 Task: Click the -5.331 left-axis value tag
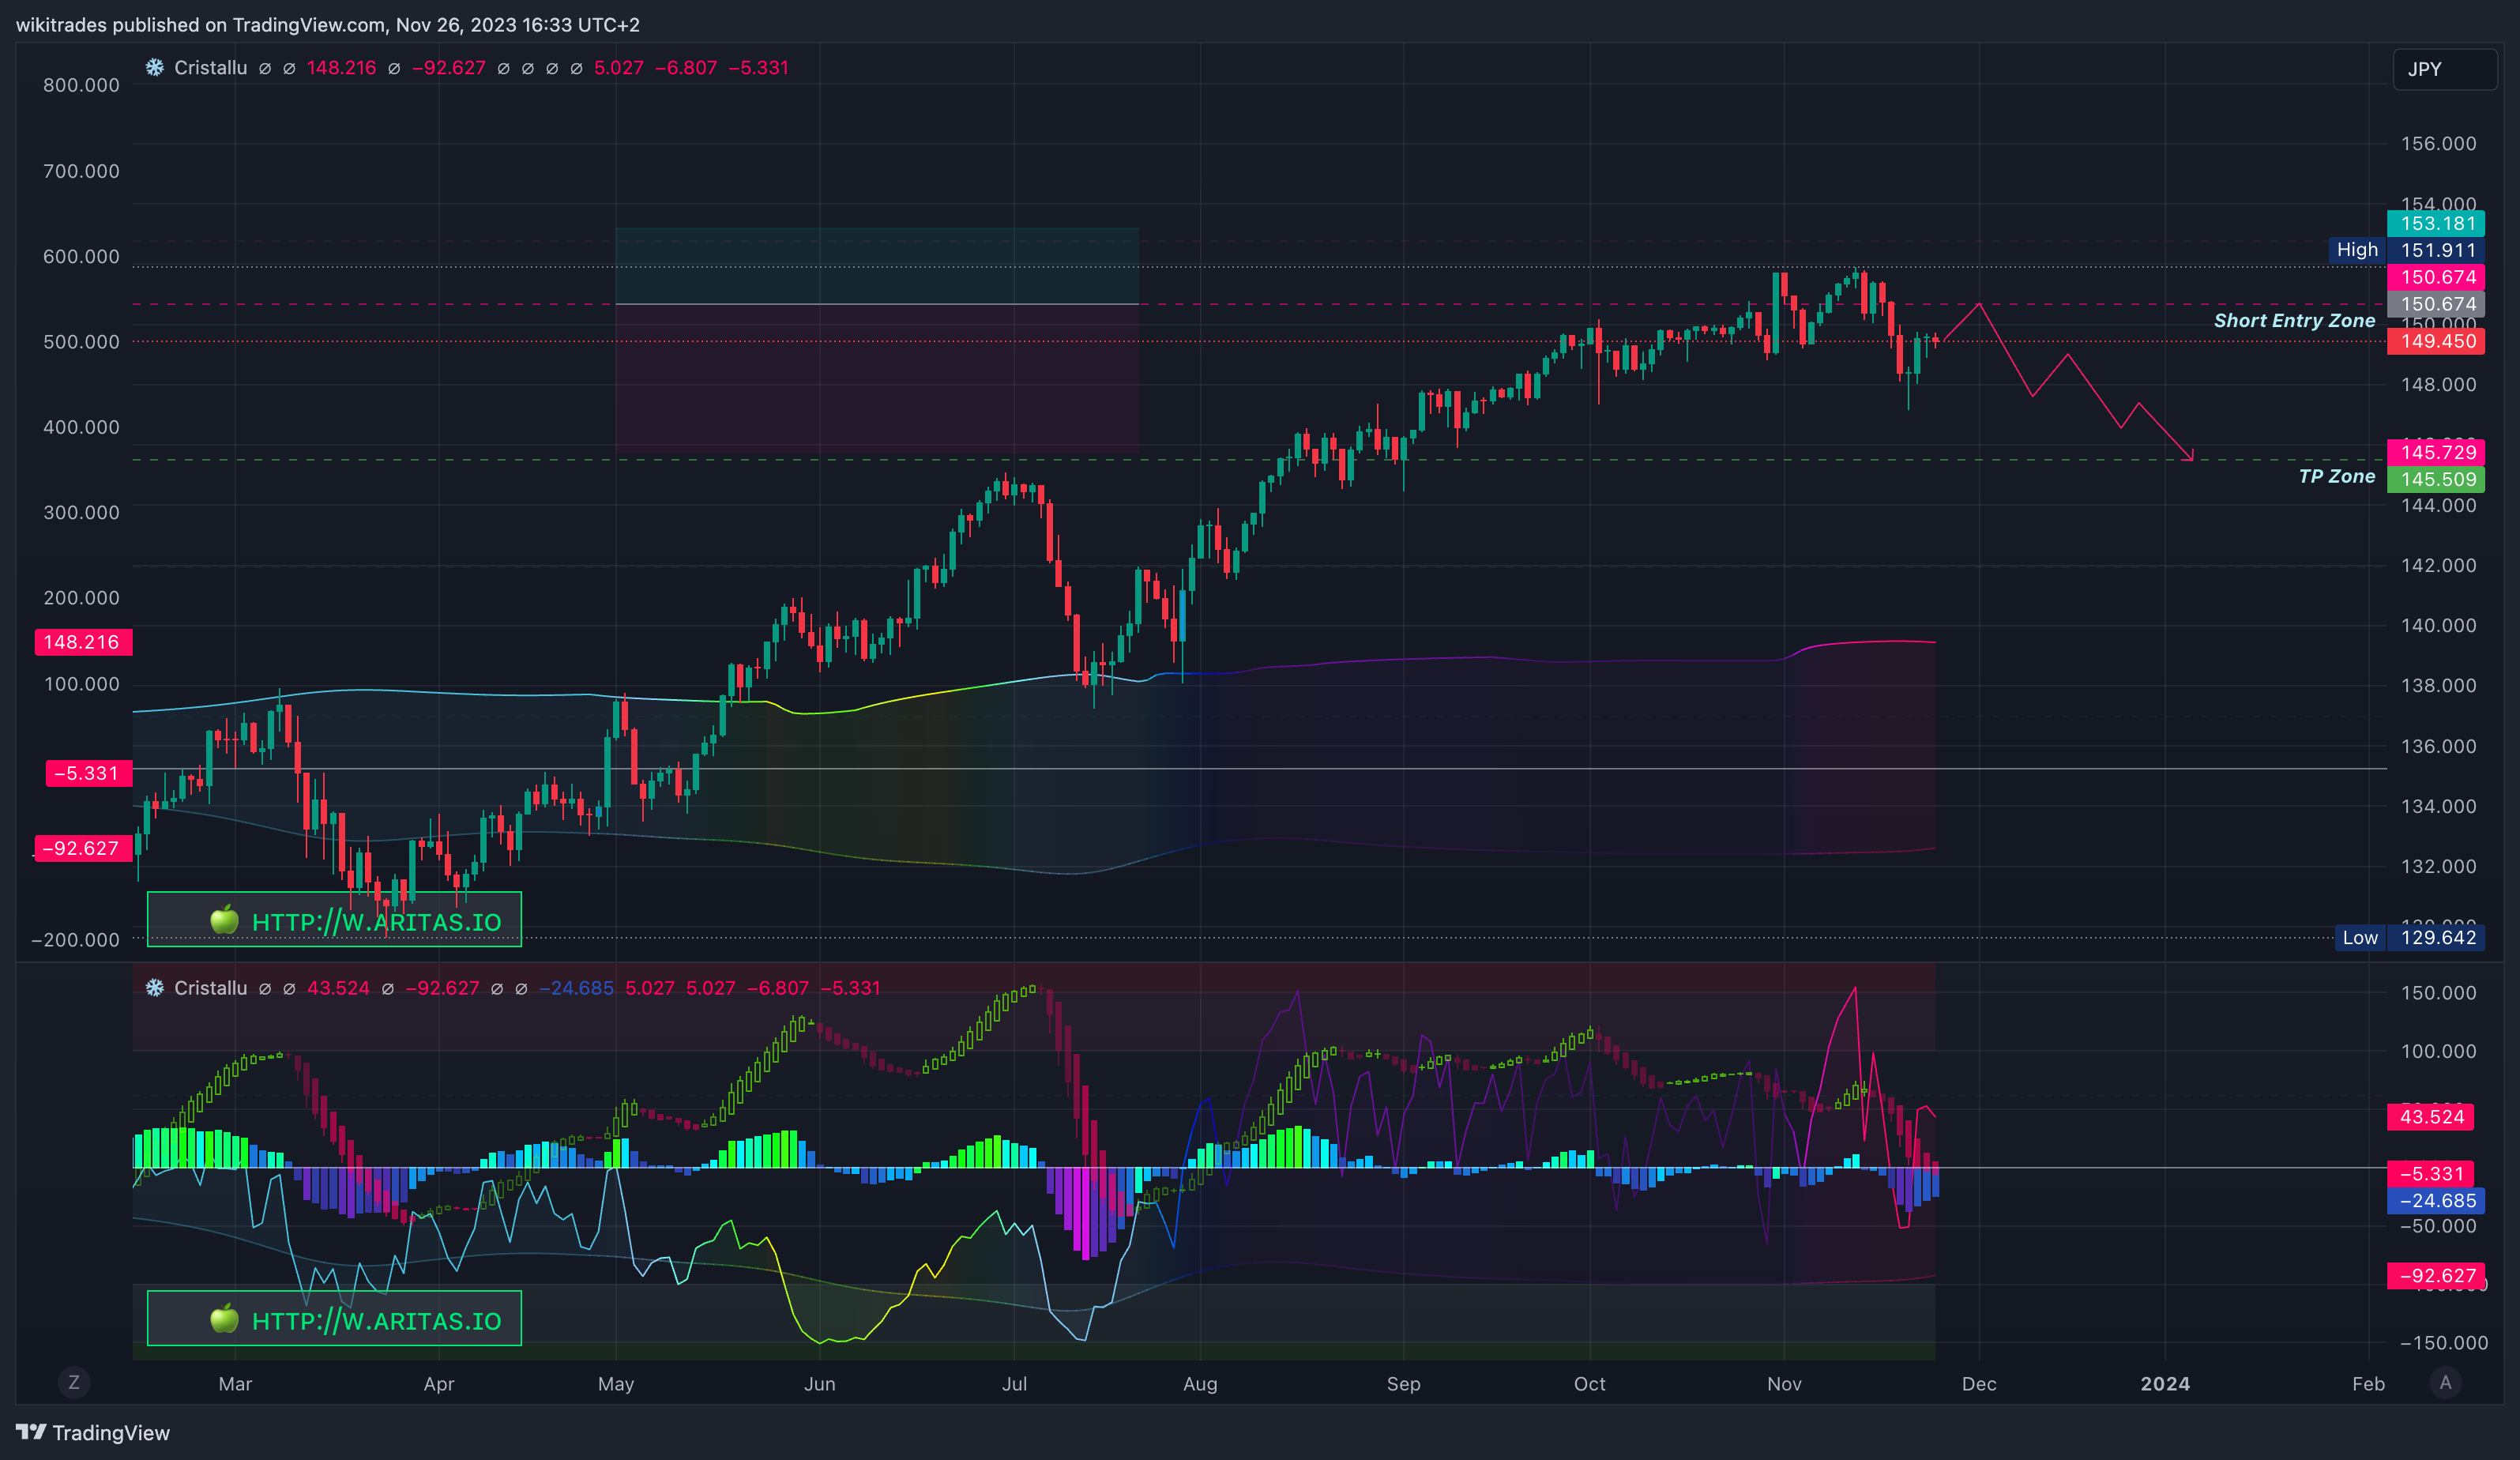point(88,773)
